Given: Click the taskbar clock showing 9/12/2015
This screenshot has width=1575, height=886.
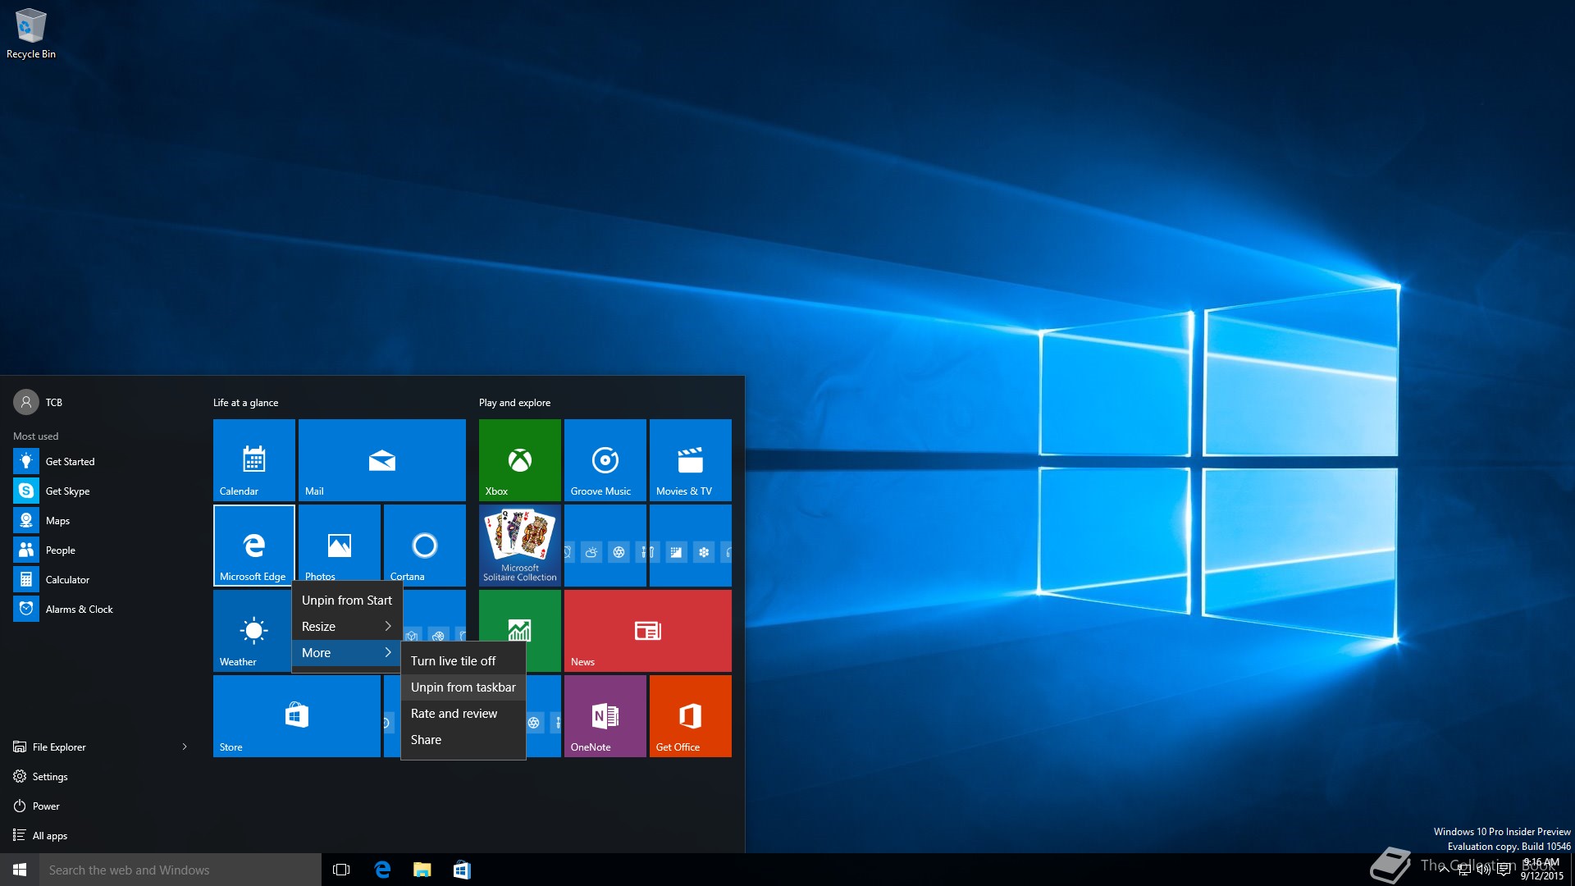Looking at the screenshot, I should click(1542, 870).
